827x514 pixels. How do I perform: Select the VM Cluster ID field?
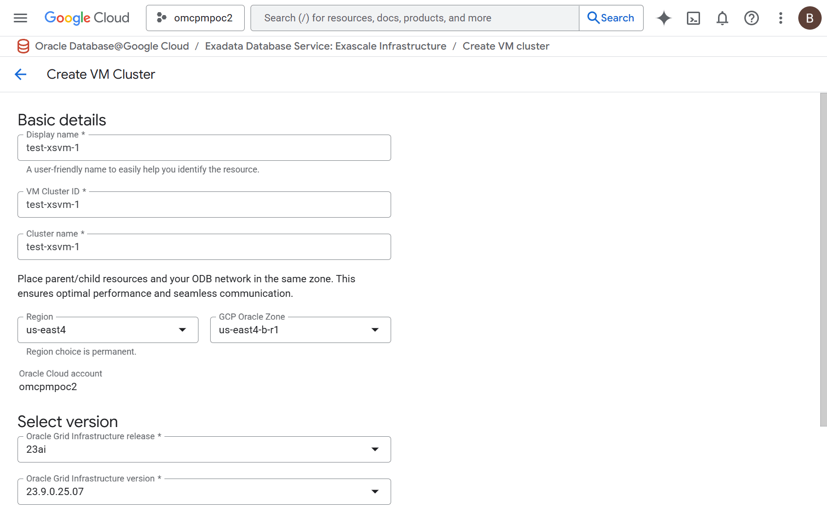tap(204, 205)
